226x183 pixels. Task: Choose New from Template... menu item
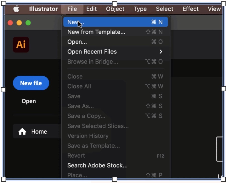[x=116, y=32]
